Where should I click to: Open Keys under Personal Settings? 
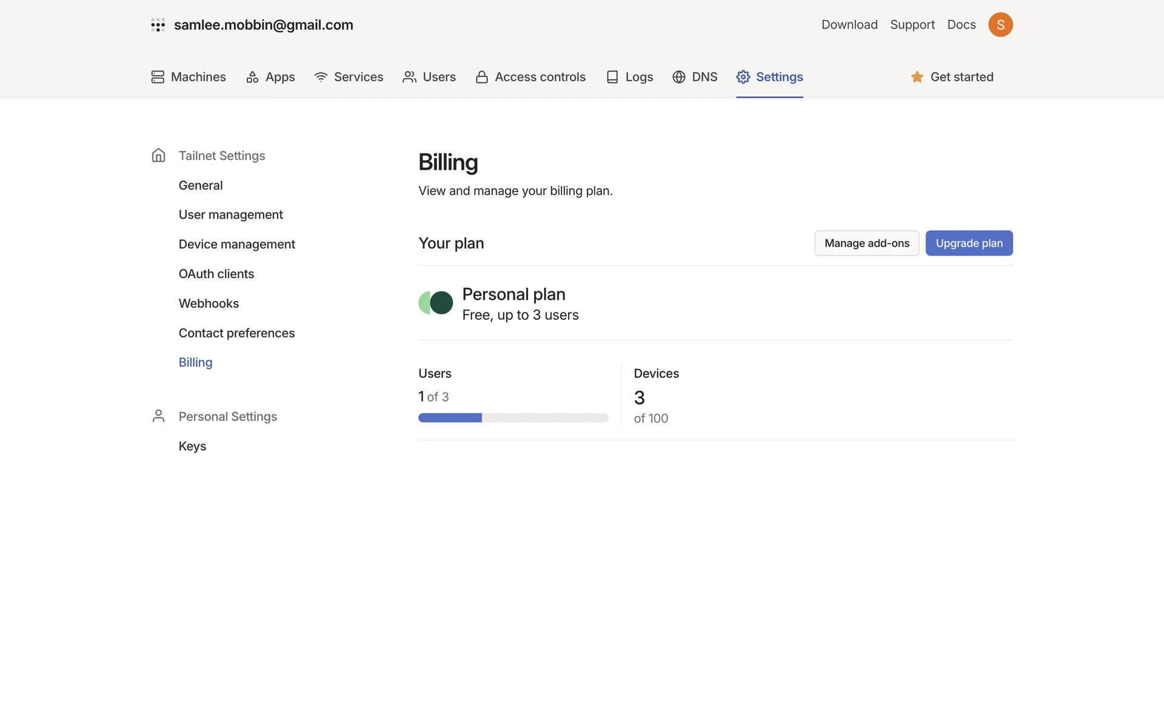[x=192, y=446]
